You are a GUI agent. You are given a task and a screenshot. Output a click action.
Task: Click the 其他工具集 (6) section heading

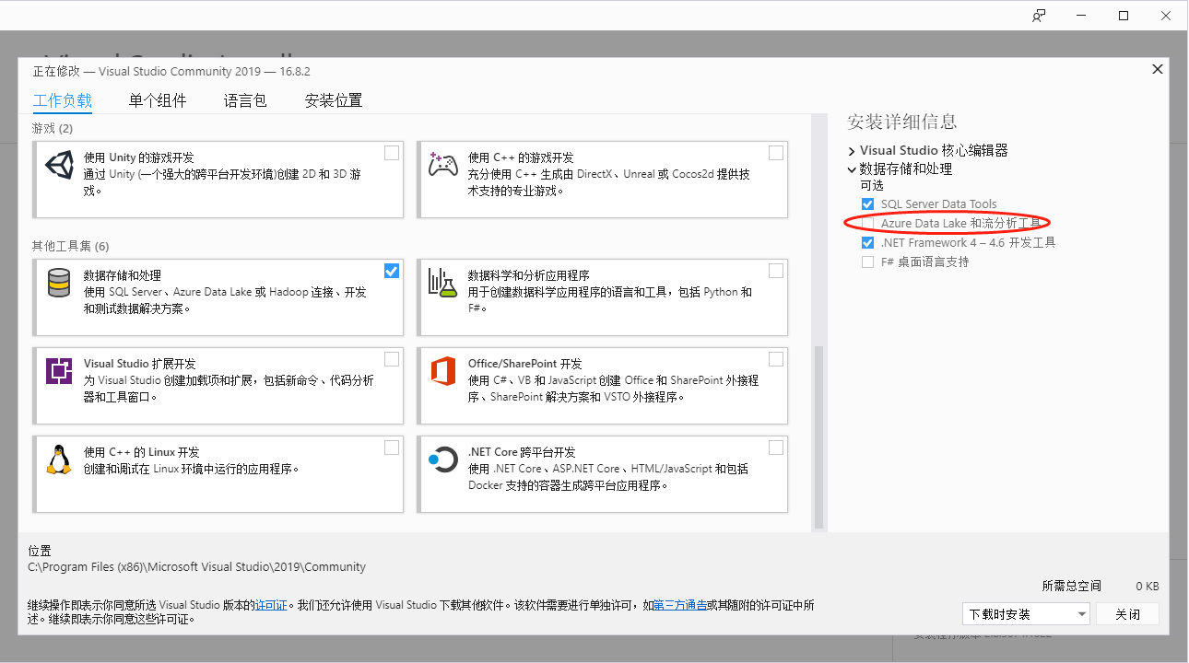tap(71, 246)
